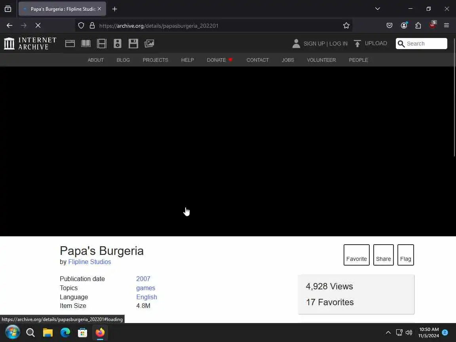Expand the list all tabs dropdown
Viewport: 456px width, 342px height.
378,9
